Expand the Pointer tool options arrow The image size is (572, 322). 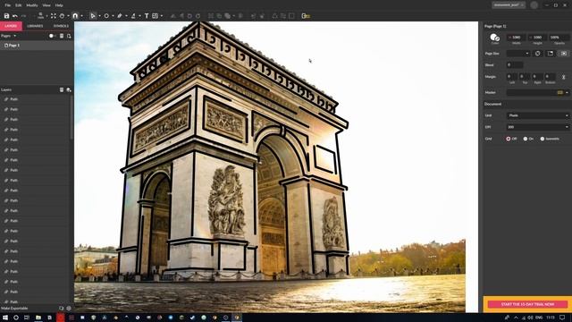pyautogui.click(x=99, y=16)
